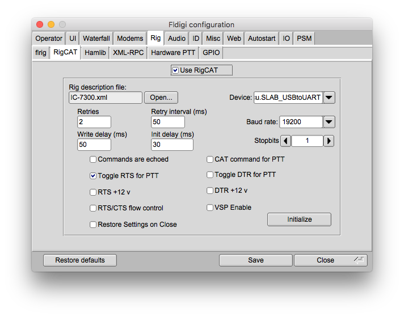The image size is (404, 317).
Task: Switch to the PSM tab
Action: [x=304, y=39]
